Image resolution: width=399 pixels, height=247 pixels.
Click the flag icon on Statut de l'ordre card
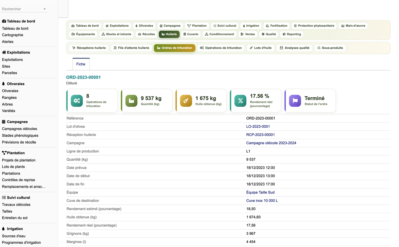(295, 101)
